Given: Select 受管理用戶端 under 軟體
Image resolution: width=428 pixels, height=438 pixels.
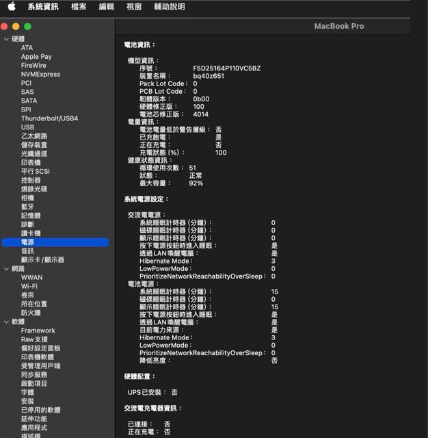Looking at the screenshot, I should (41, 366).
